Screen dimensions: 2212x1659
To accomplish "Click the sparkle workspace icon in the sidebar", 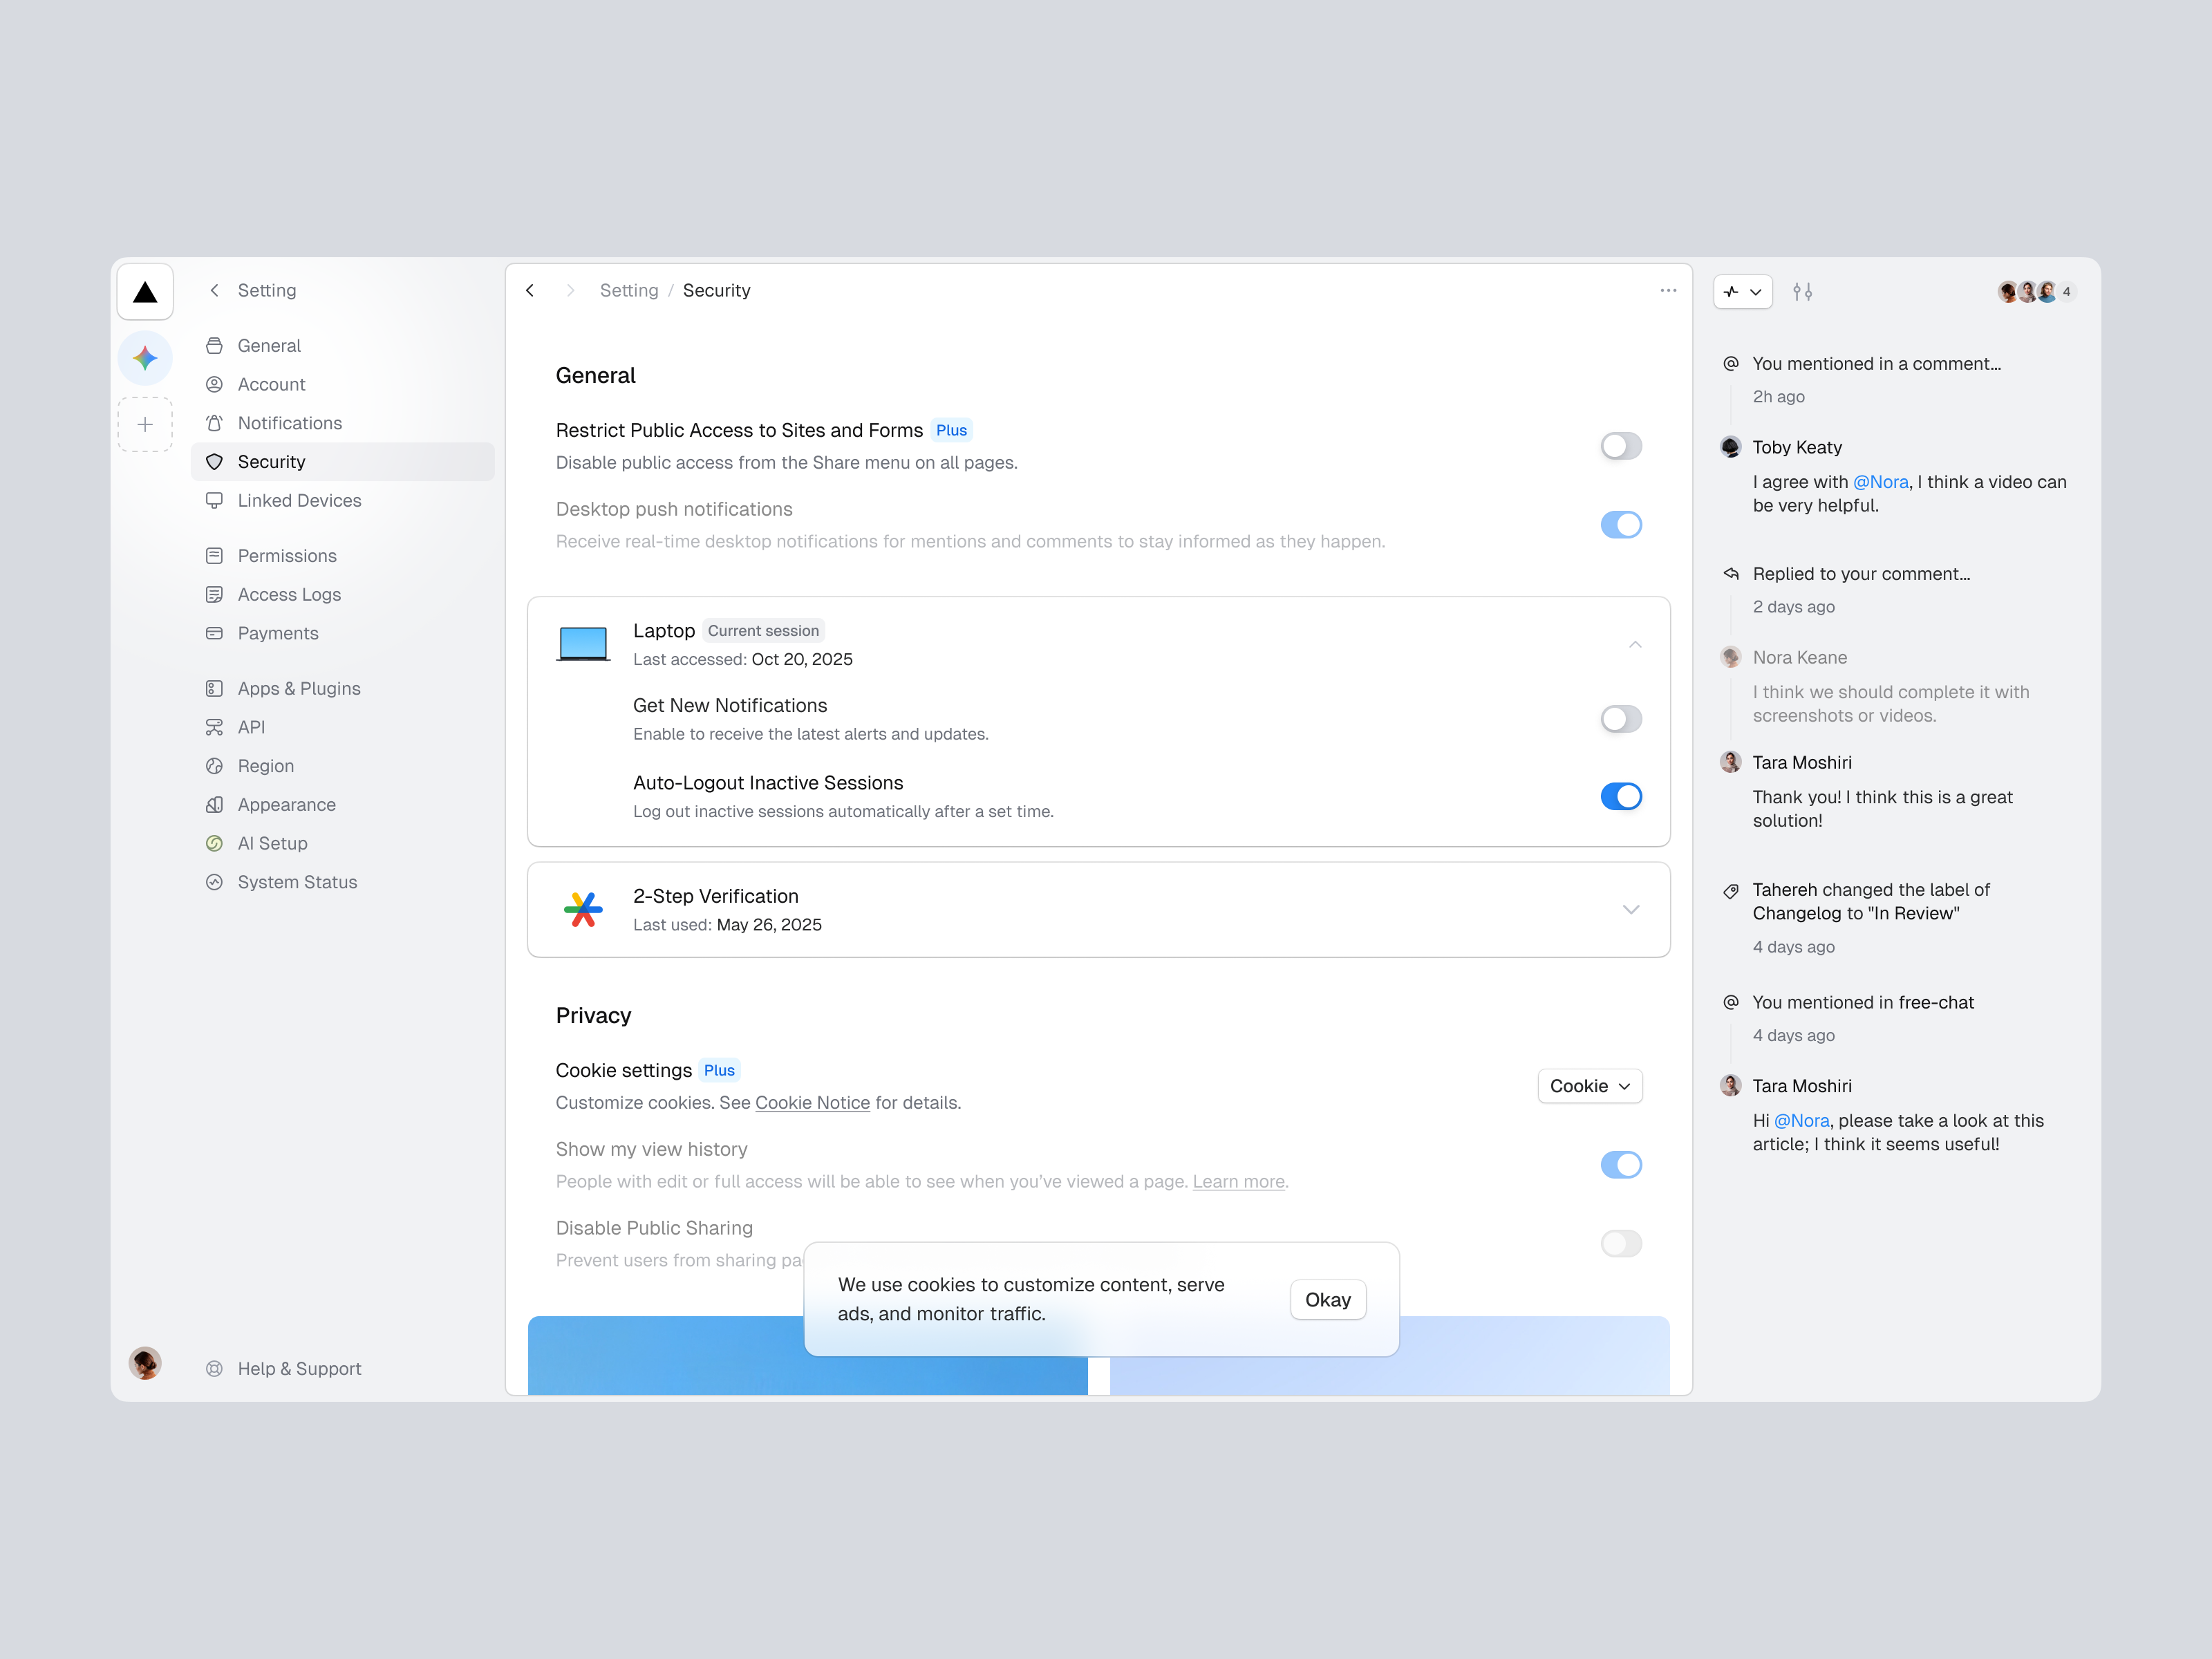I will pyautogui.click(x=144, y=357).
